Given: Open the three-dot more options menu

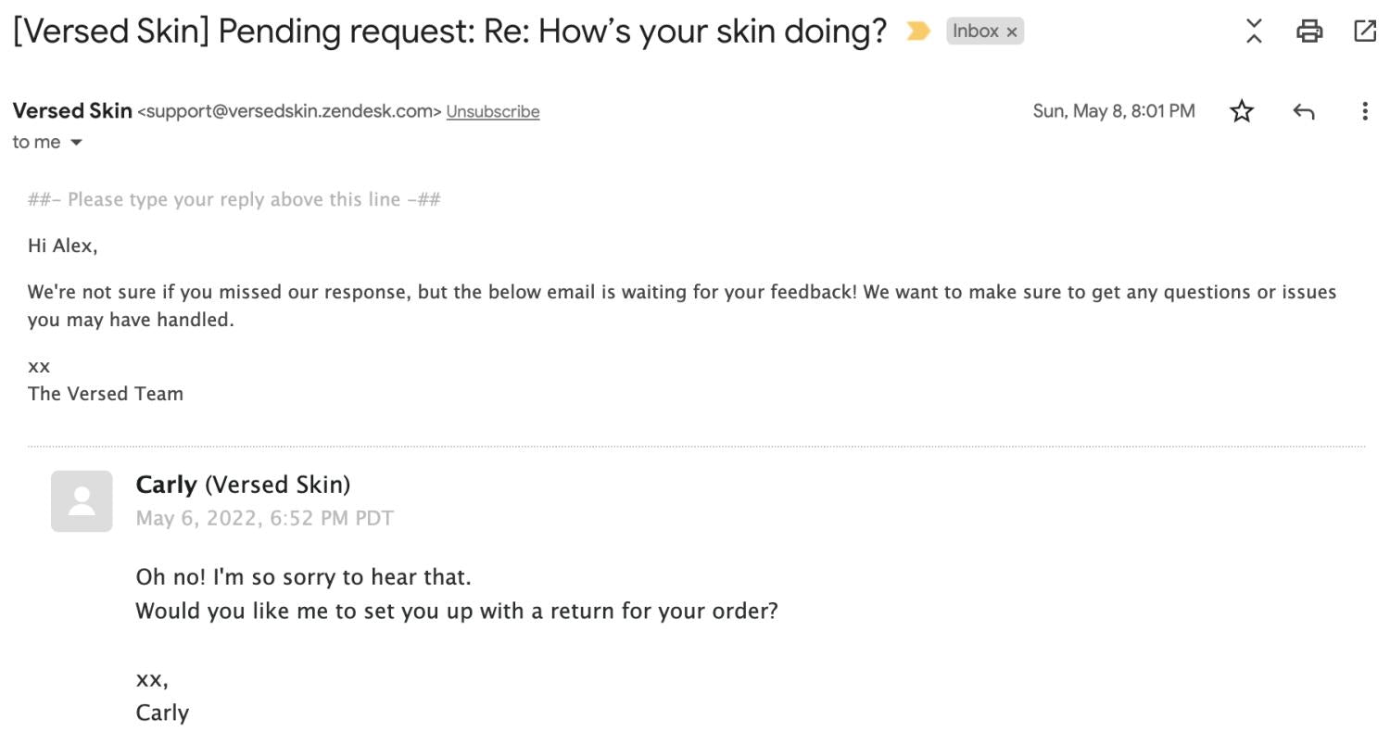Looking at the screenshot, I should (1364, 112).
